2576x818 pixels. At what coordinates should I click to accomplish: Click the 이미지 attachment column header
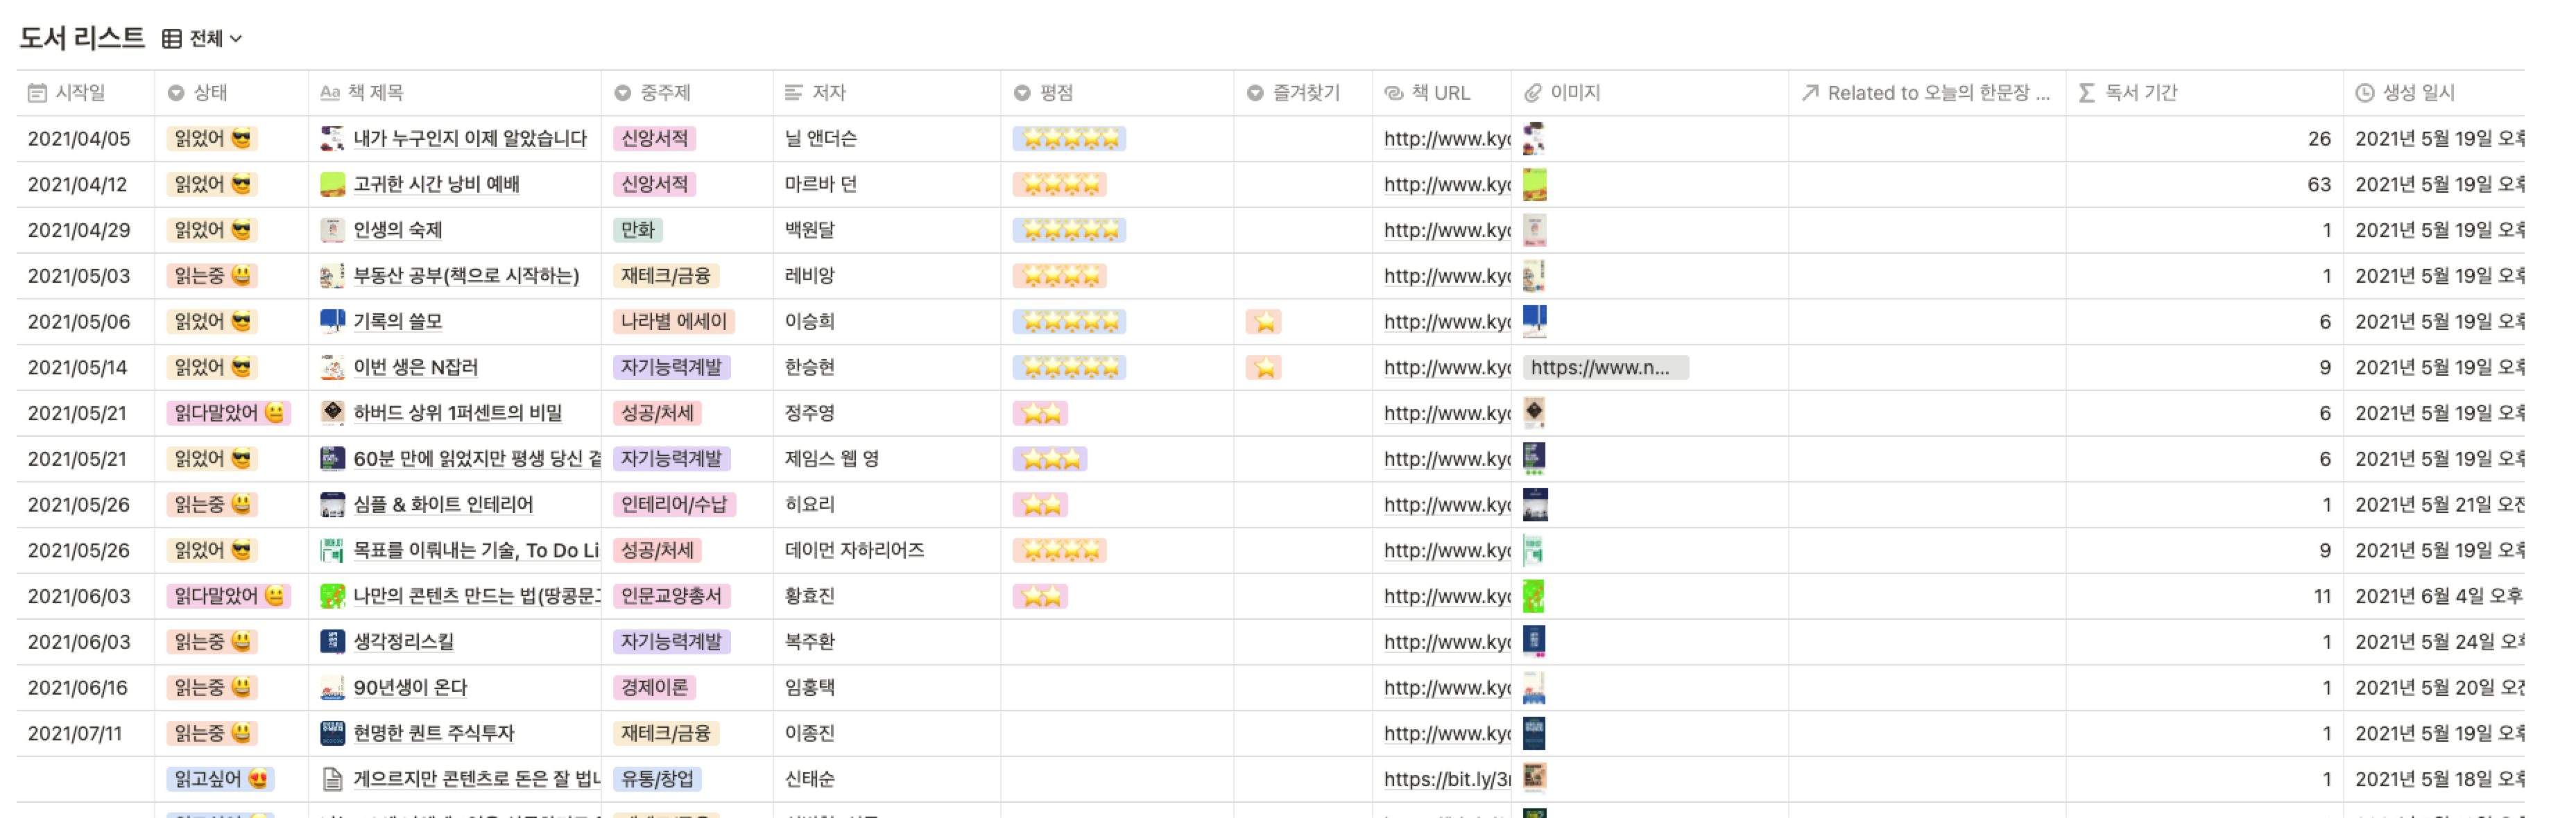click(x=1574, y=93)
